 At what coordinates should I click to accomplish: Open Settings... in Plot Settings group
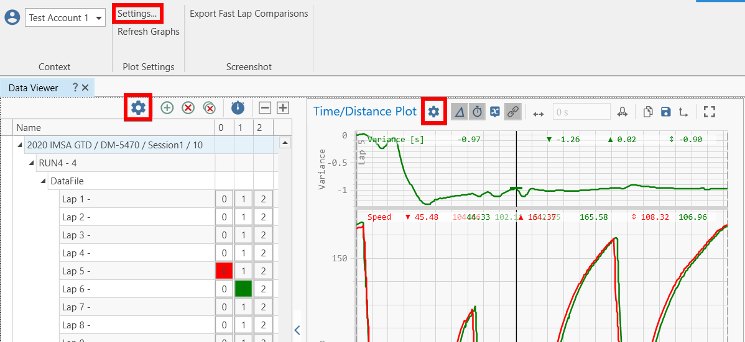pos(137,13)
